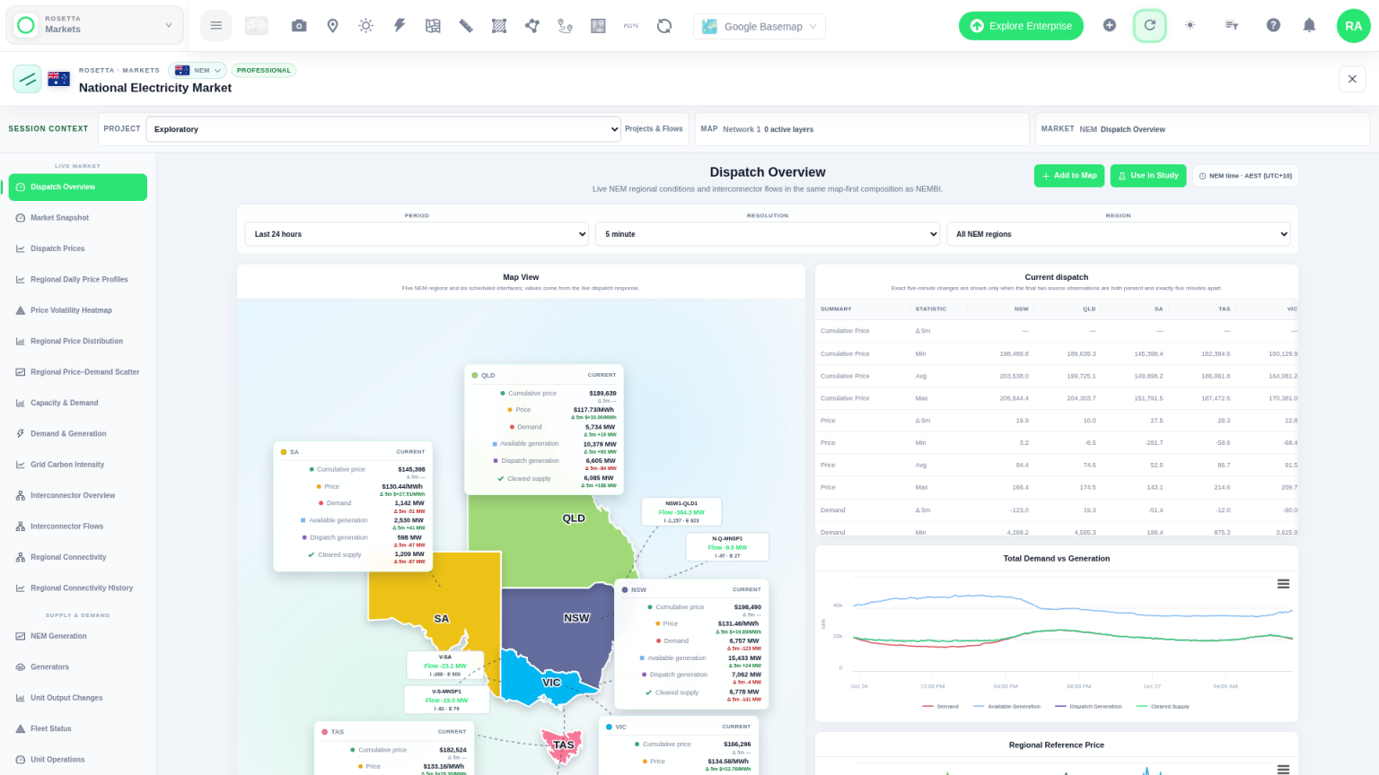
Task: Click the Add to Map button
Action: (1069, 176)
